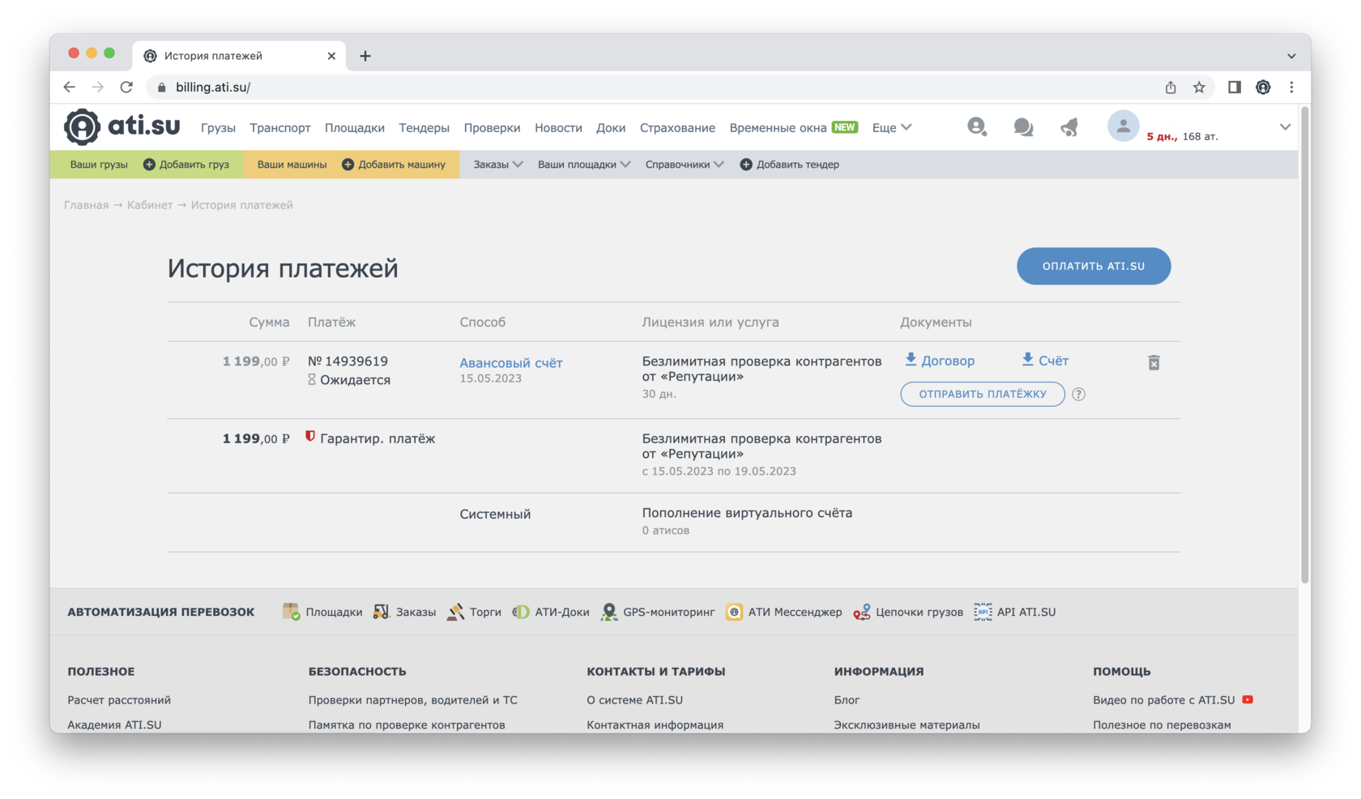Open the Транспорт menu
Screen dimensions: 1361x799
click(x=279, y=127)
